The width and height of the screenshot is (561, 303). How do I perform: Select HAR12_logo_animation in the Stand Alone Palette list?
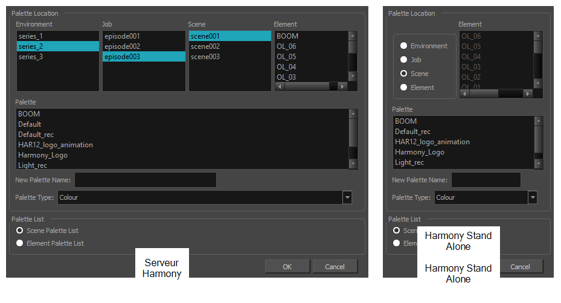click(x=463, y=142)
